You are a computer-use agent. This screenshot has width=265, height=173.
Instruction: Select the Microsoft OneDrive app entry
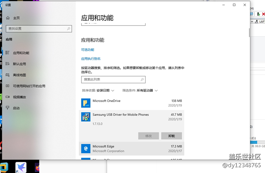point(132,103)
